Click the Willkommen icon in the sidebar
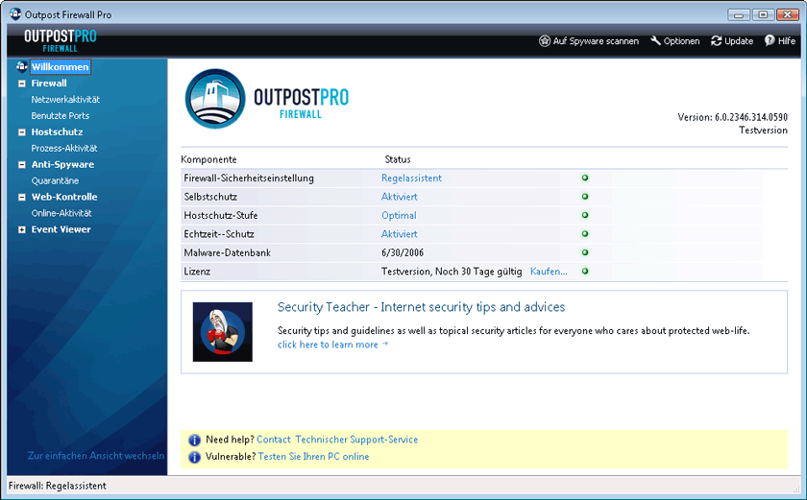Image resolution: width=807 pixels, height=500 pixels. pyautogui.click(x=21, y=67)
